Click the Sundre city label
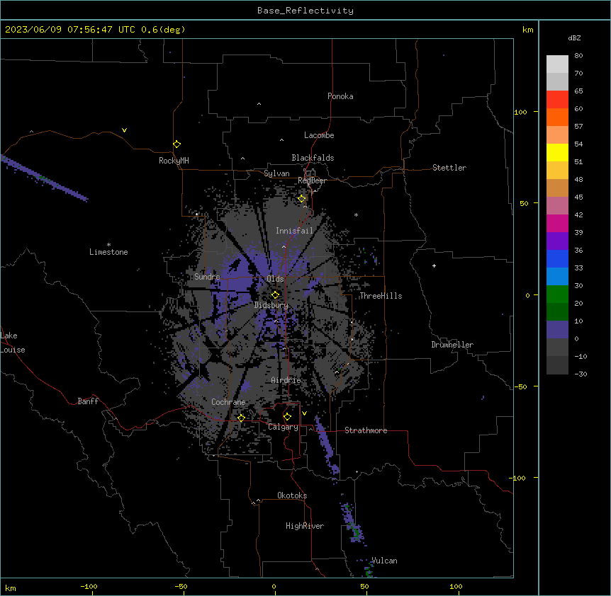The image size is (611, 596). [x=207, y=277]
